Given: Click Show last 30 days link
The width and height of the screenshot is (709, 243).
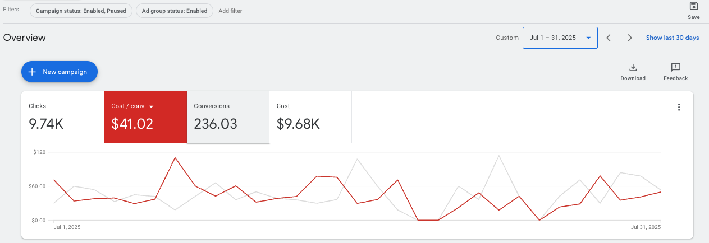Looking at the screenshot, I should (672, 38).
